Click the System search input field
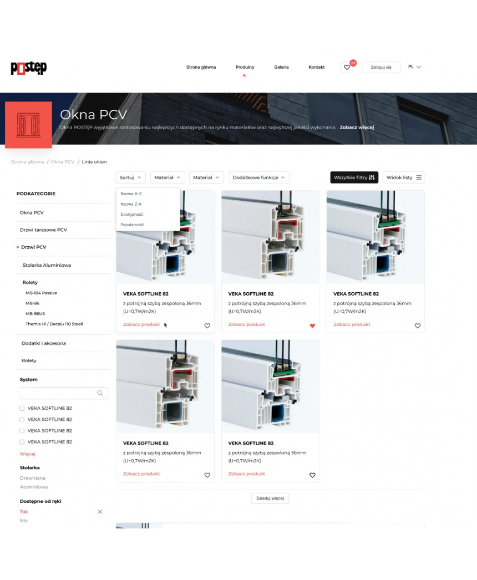The image size is (477, 580). click(x=58, y=393)
